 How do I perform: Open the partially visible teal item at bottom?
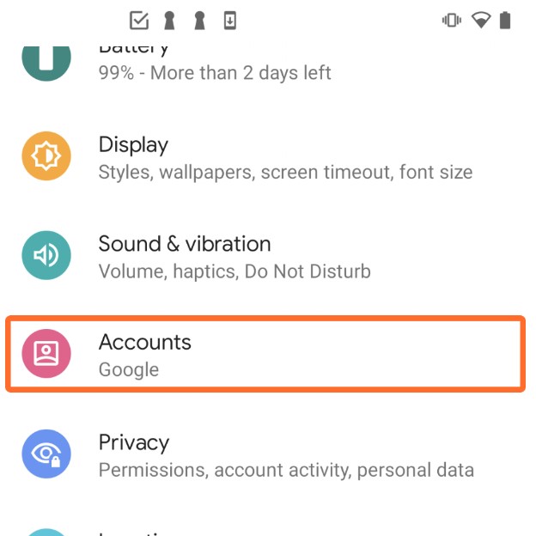(268, 530)
